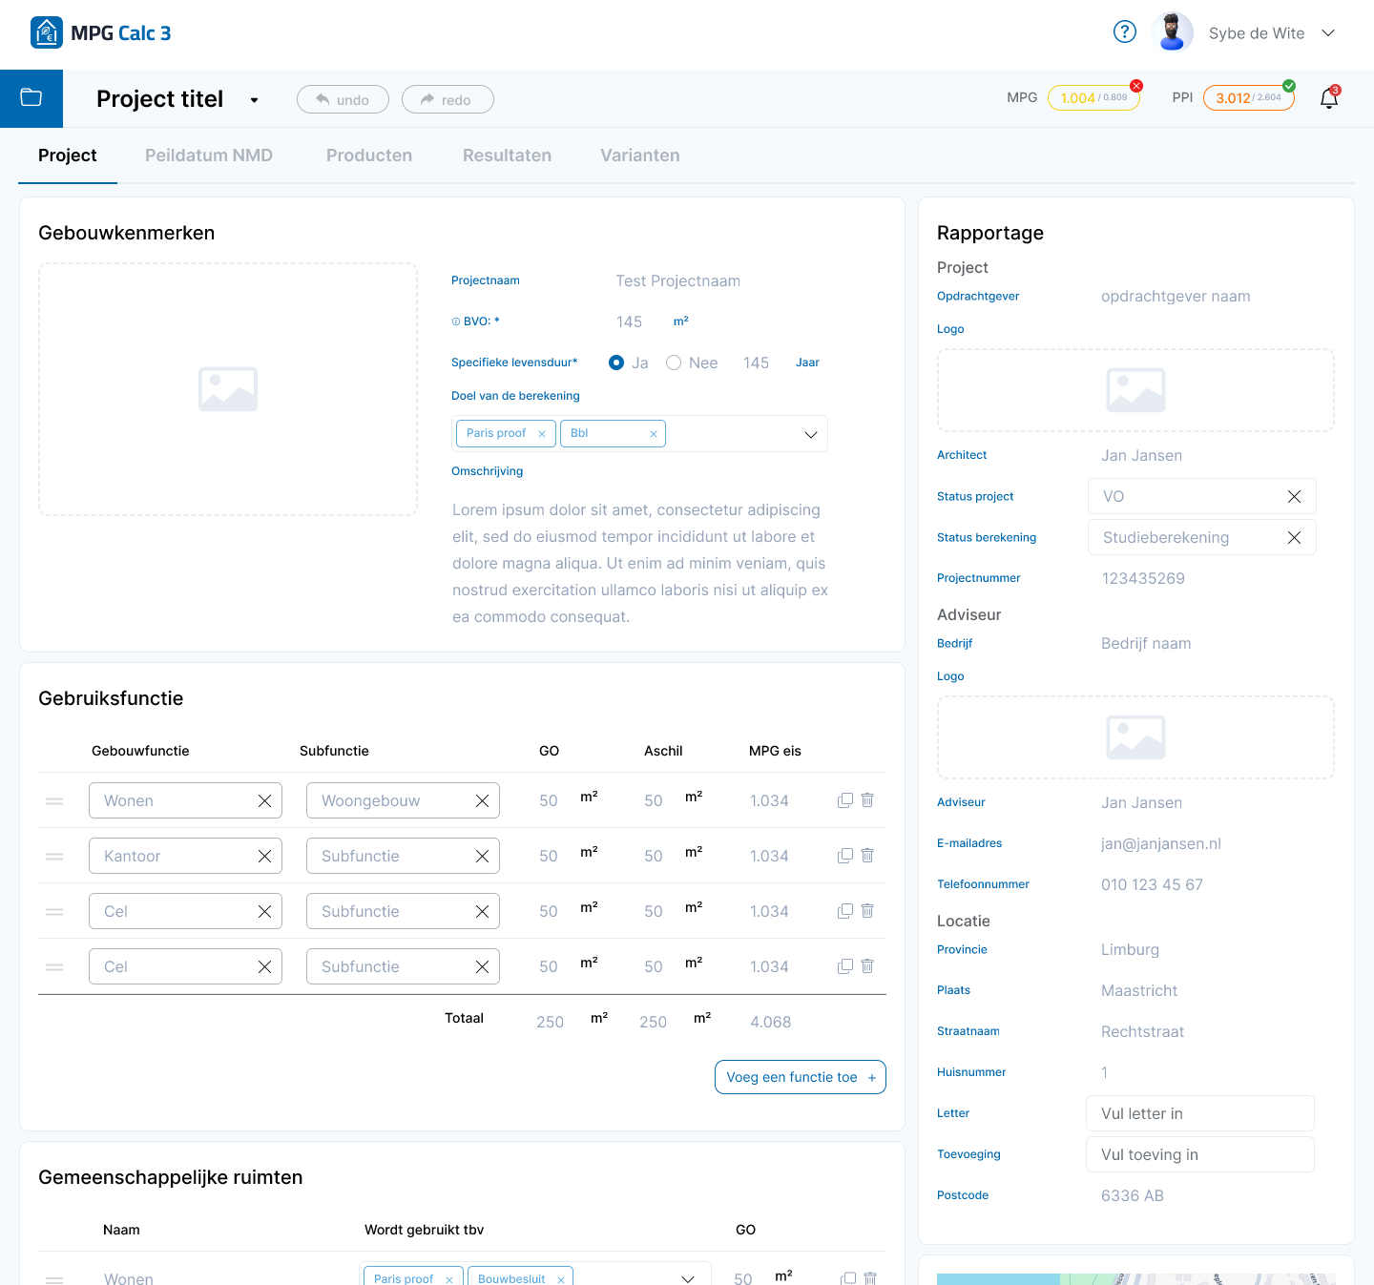This screenshot has height=1285, width=1374.
Task: Remove the Paris proof tag in Doel van de berekening
Action: pos(542,434)
